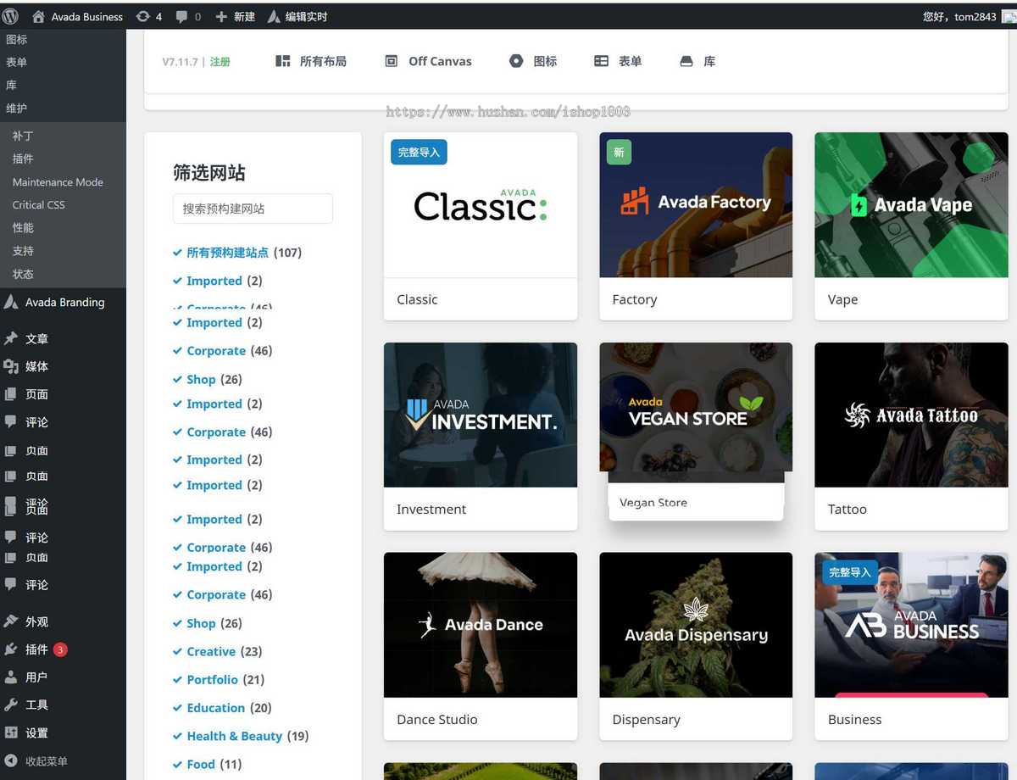1017x780 pixels.
Task: Open the 文章 pushpin icon
Action: coord(11,338)
